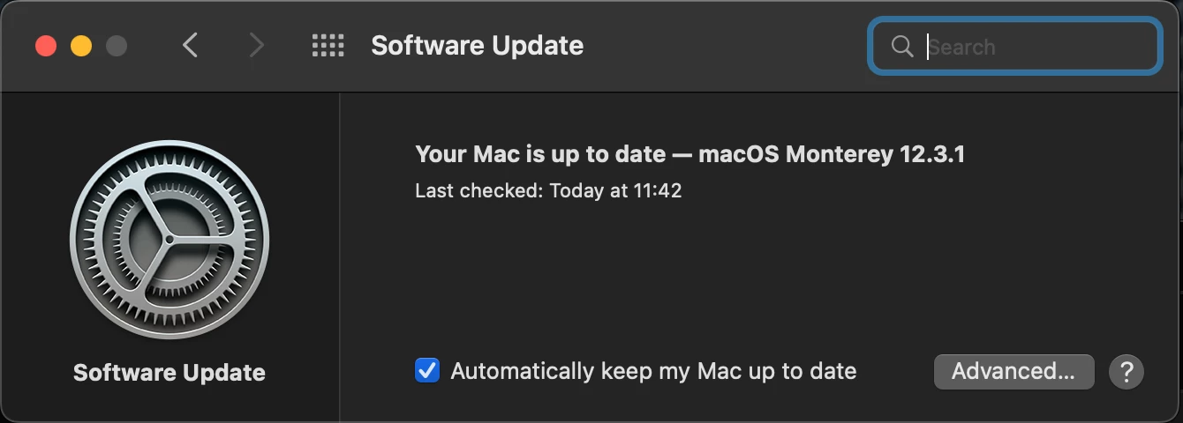The width and height of the screenshot is (1183, 423).
Task: Click the gray disabled zoom button
Action: click(117, 46)
